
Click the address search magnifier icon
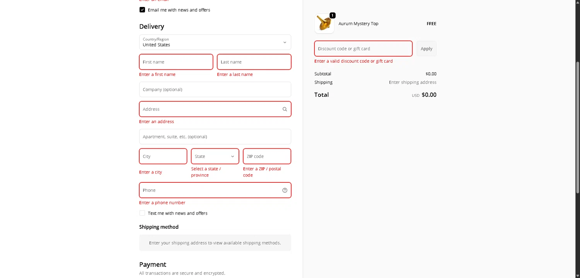(x=285, y=109)
